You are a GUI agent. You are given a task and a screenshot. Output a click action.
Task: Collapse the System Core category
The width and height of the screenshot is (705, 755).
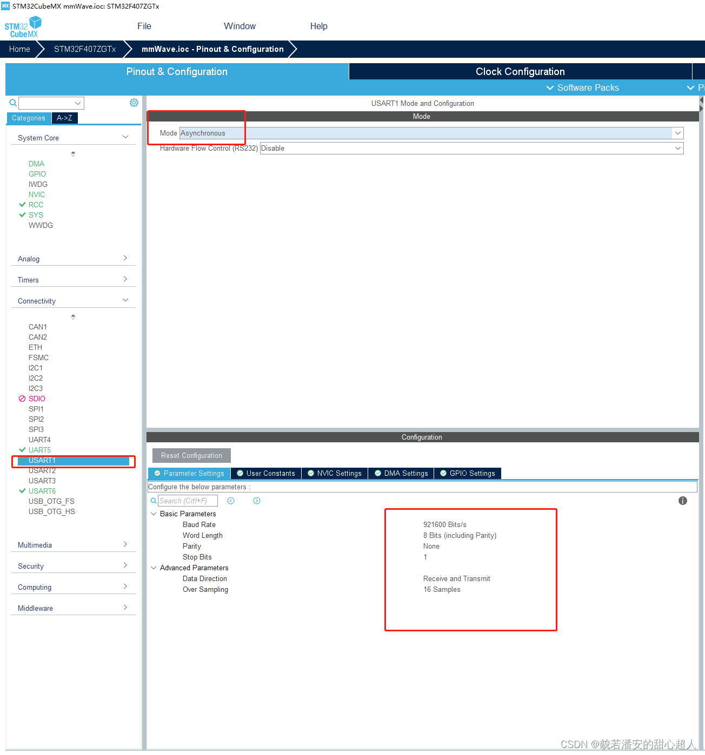click(x=125, y=137)
